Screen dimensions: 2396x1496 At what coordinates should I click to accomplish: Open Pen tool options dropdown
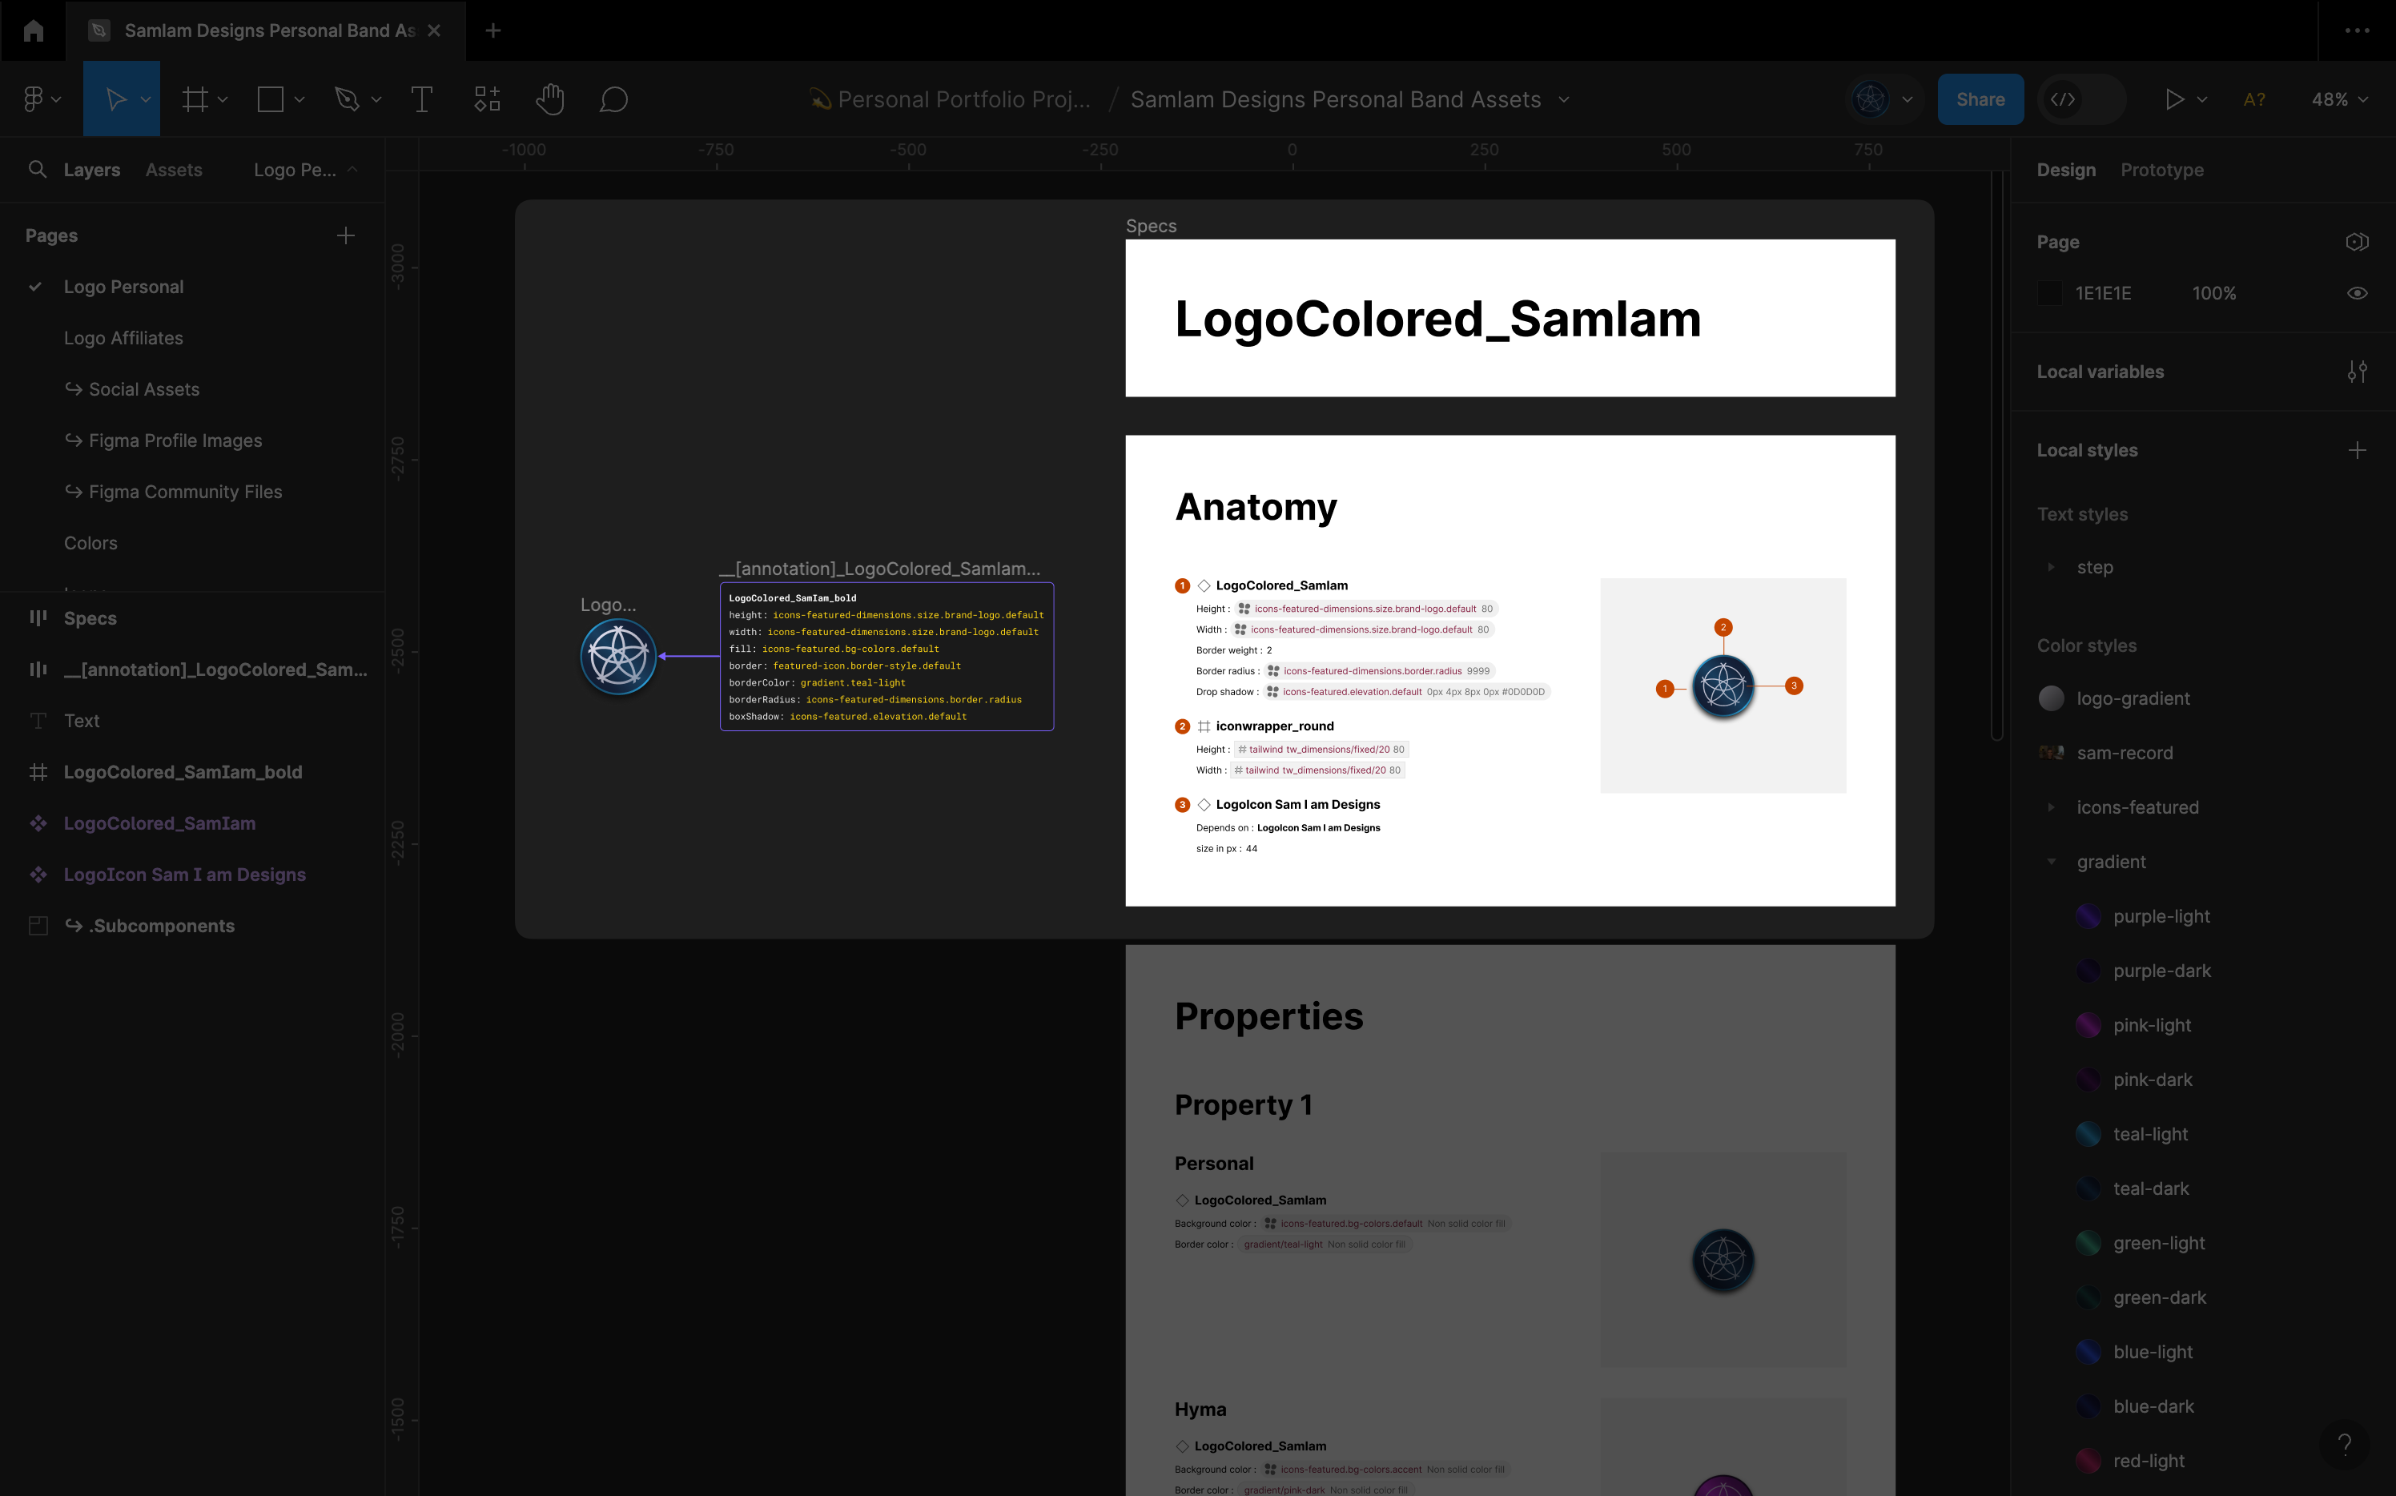376,99
